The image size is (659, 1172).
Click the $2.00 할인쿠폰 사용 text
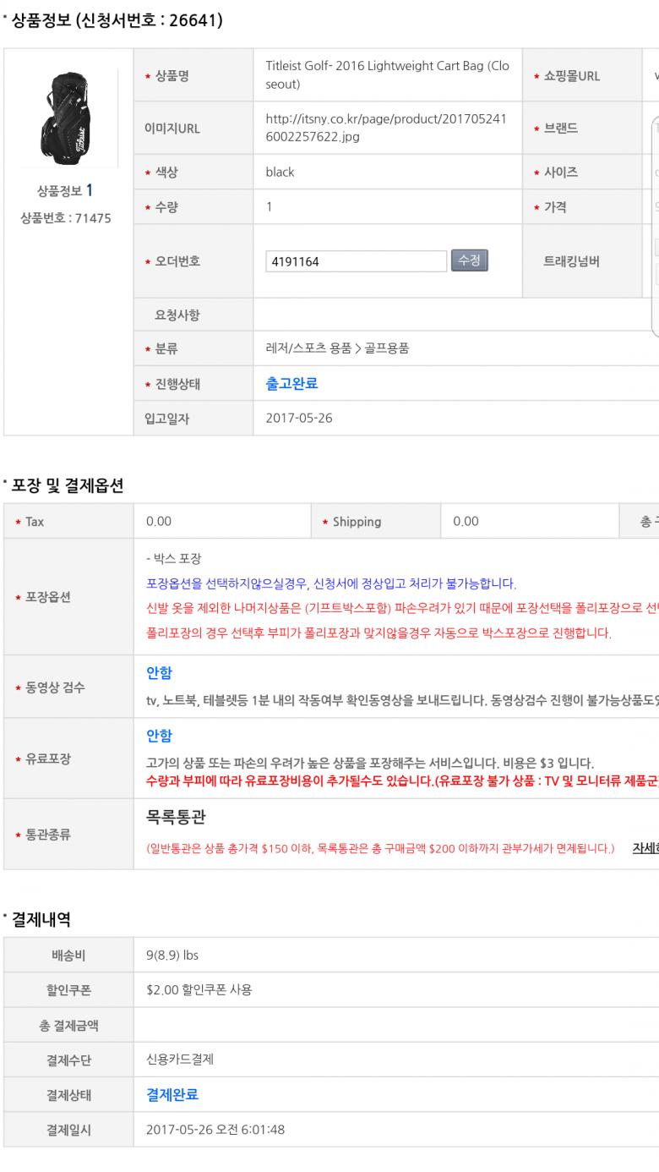coord(199,989)
